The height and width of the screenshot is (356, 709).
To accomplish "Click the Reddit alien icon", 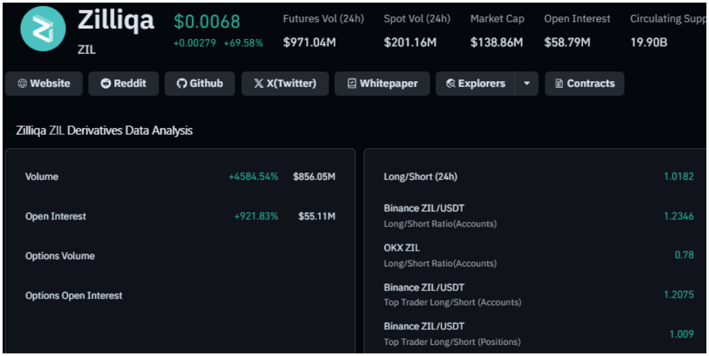I will pos(105,84).
